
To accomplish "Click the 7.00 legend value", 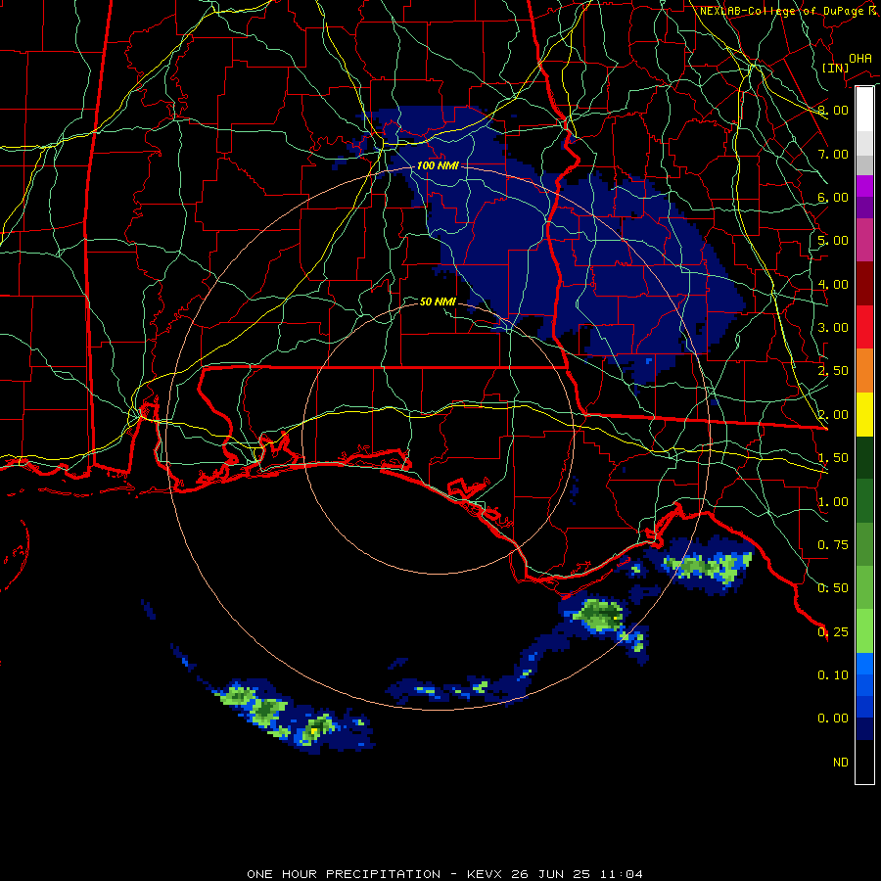I will pos(833,154).
